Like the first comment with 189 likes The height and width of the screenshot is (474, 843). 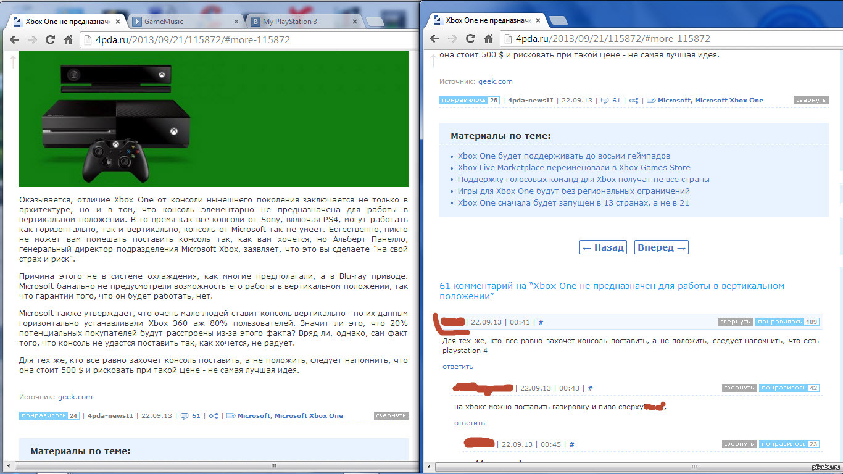pos(779,322)
